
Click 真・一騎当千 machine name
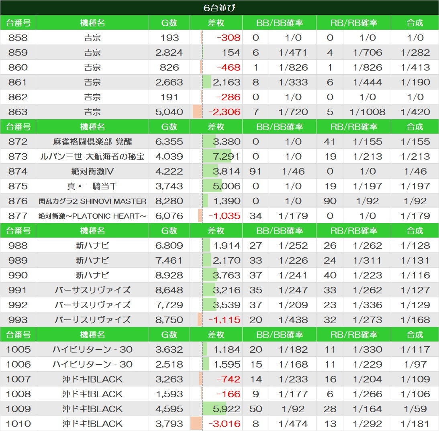92,186
